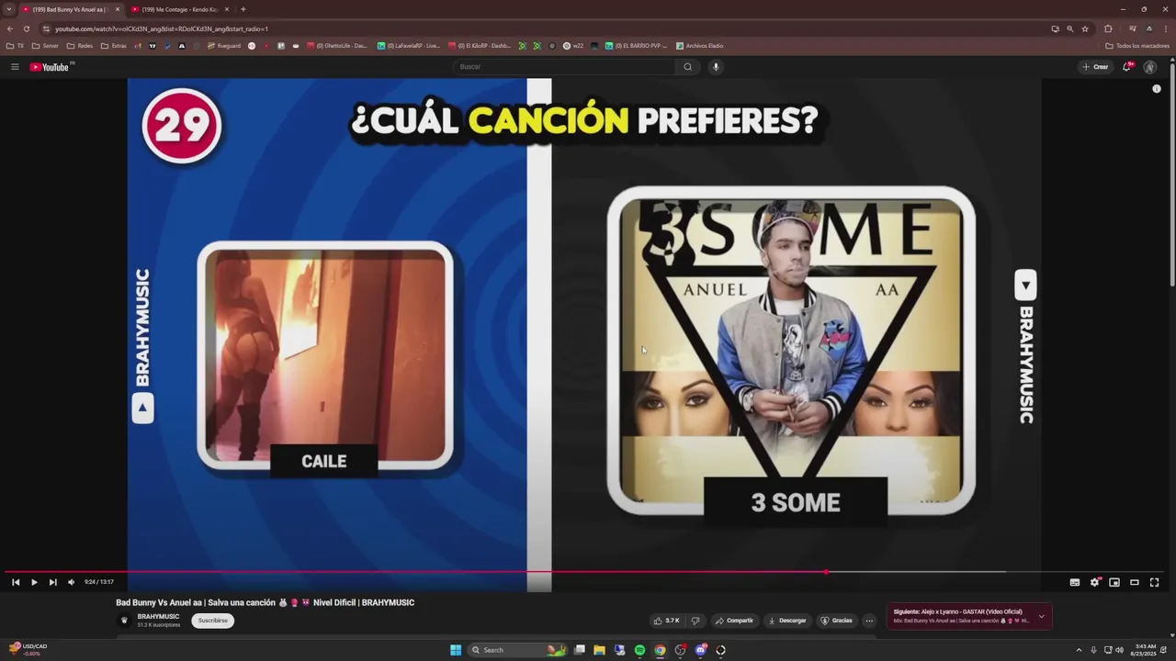
Task: Click the Gracias button
Action: click(836, 621)
